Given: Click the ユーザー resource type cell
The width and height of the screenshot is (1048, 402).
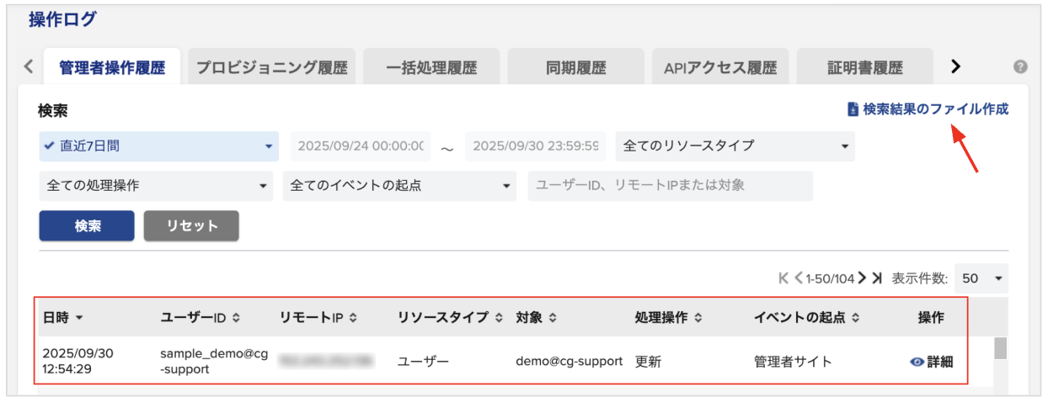Looking at the screenshot, I should pos(423,362).
